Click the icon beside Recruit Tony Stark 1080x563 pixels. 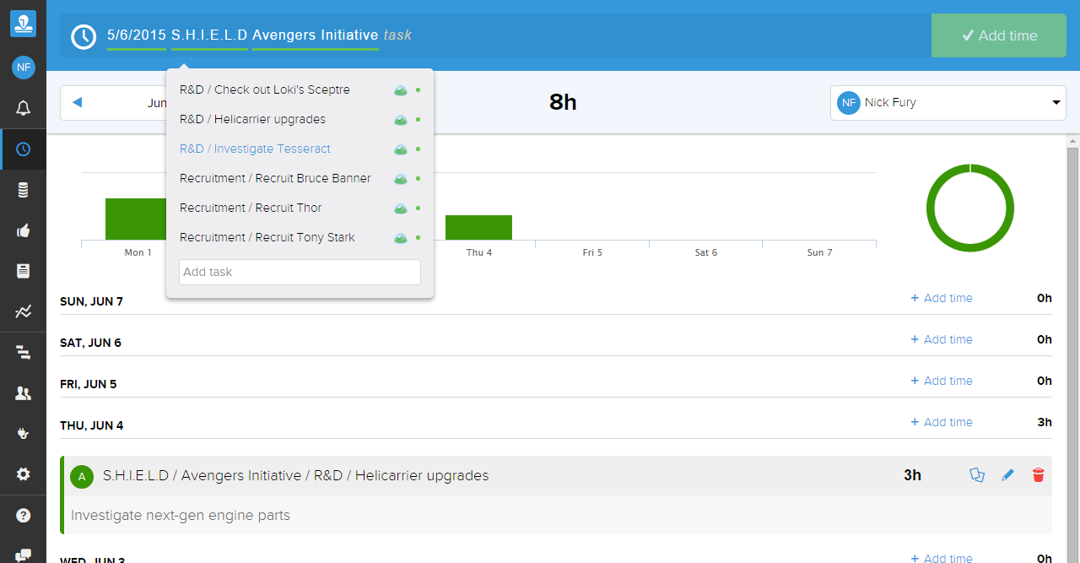401,238
